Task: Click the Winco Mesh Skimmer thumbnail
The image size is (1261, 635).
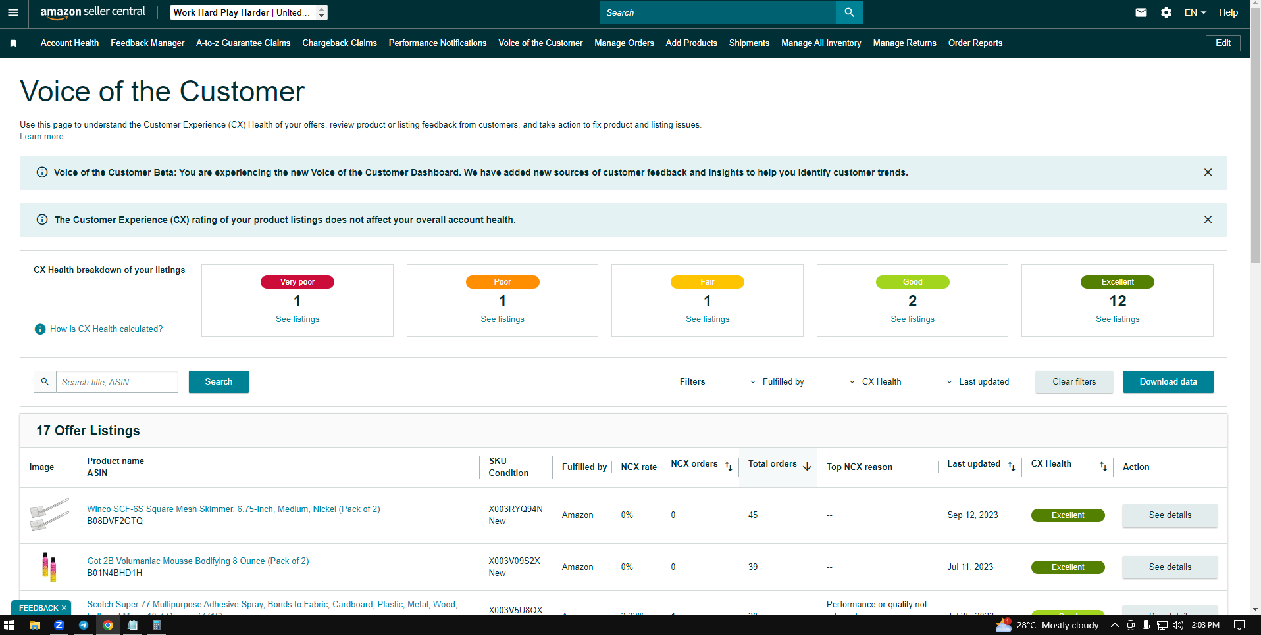Action: 49,515
